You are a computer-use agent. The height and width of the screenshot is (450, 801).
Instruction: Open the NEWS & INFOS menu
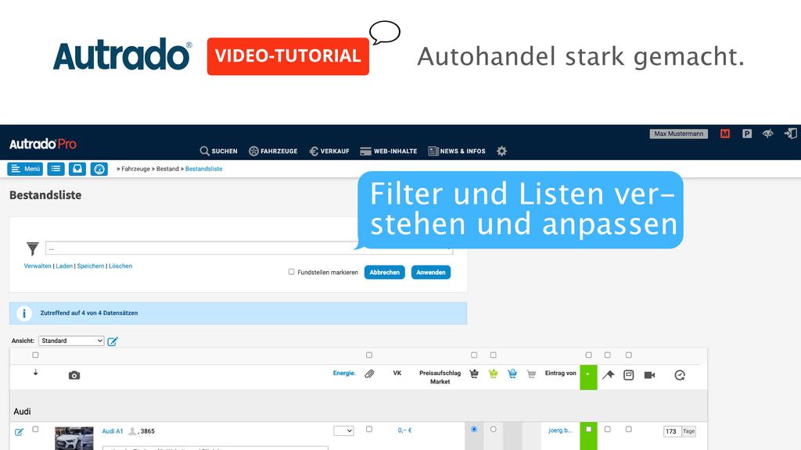(x=457, y=151)
